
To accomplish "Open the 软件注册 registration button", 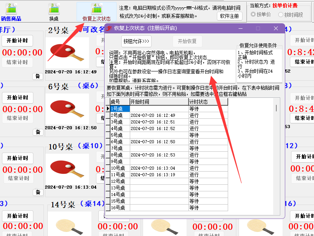I will (230, 16).
